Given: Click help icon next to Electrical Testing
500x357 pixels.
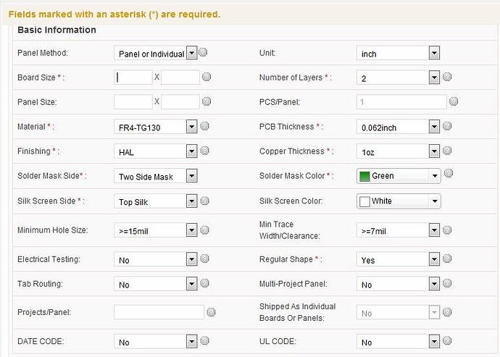Looking at the screenshot, I should [x=205, y=259].
